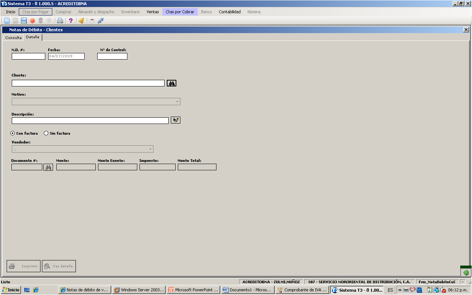Screen dimensions: 472x295
Task: Click the green bug icon at bottom right
Action: [466, 272]
